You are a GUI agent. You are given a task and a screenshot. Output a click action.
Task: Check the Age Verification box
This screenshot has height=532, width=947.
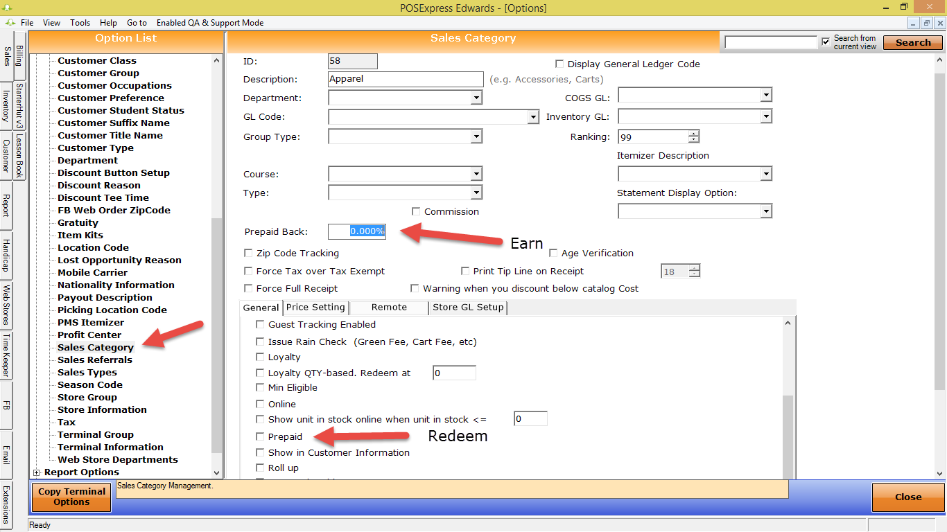click(x=554, y=254)
